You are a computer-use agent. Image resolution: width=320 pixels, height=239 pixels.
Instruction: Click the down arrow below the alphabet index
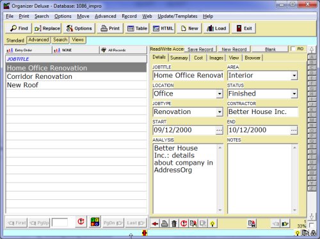(x=312, y=216)
